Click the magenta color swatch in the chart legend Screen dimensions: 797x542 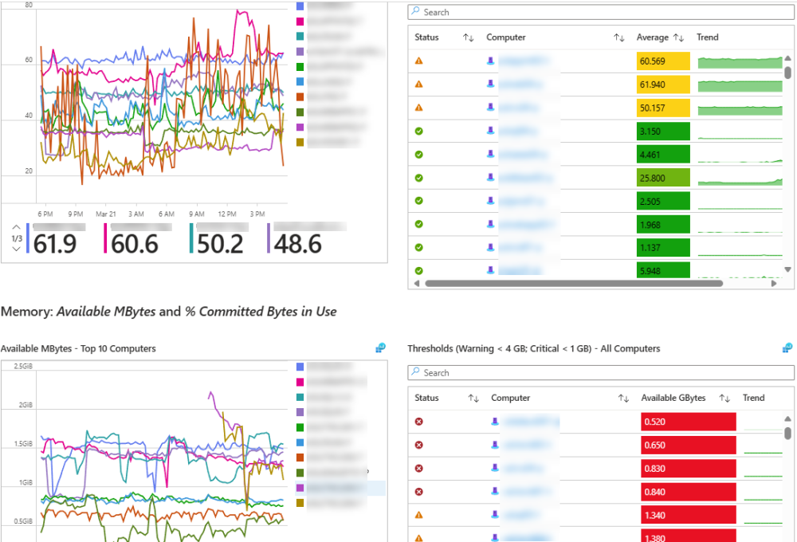(x=299, y=21)
